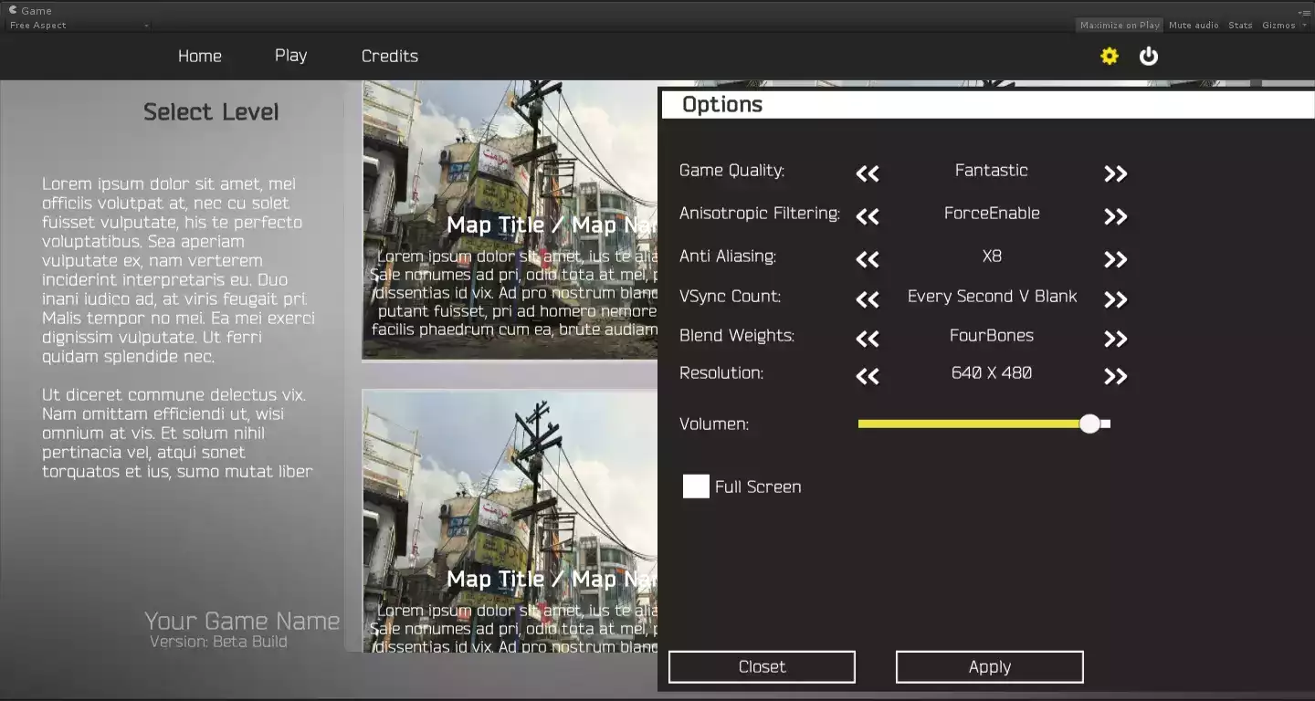1315x701 pixels.
Task: Toggle the Full Screen checkbox
Action: [x=696, y=487]
